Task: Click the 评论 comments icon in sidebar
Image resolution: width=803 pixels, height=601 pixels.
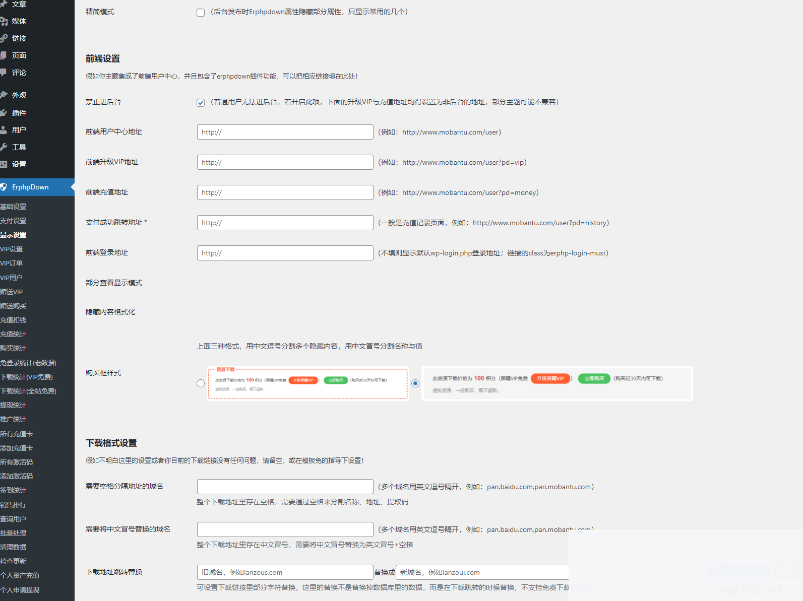Action: point(4,73)
